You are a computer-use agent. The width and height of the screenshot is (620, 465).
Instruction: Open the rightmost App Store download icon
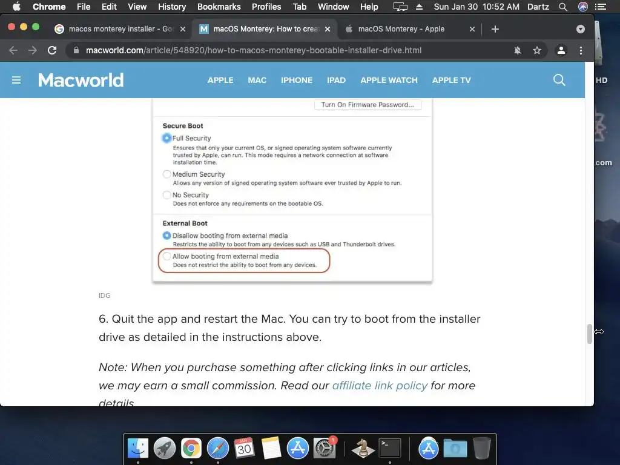point(428,449)
